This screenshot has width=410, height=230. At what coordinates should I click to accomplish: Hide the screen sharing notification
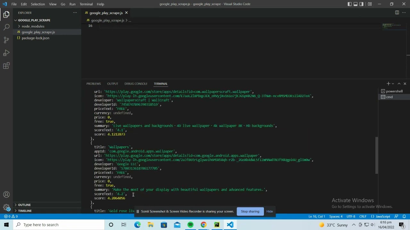[270, 211]
